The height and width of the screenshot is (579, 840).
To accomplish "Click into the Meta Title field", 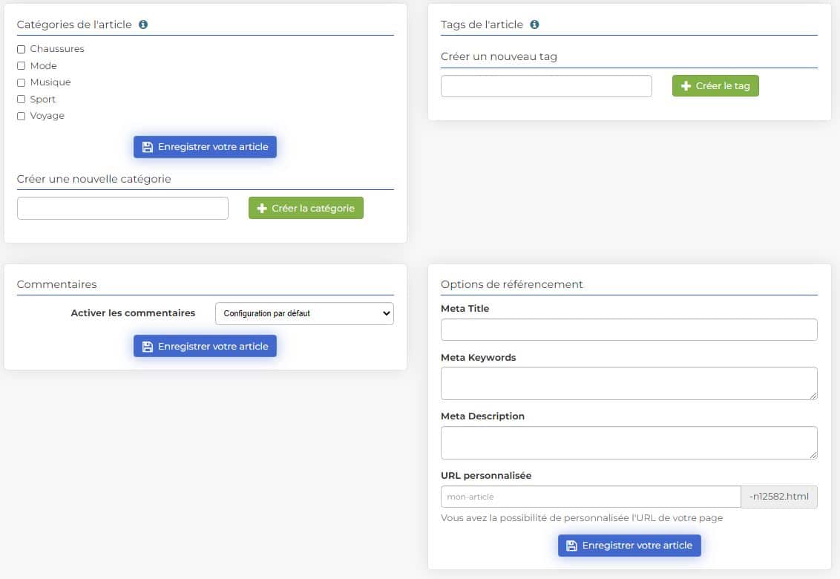I will pos(629,330).
